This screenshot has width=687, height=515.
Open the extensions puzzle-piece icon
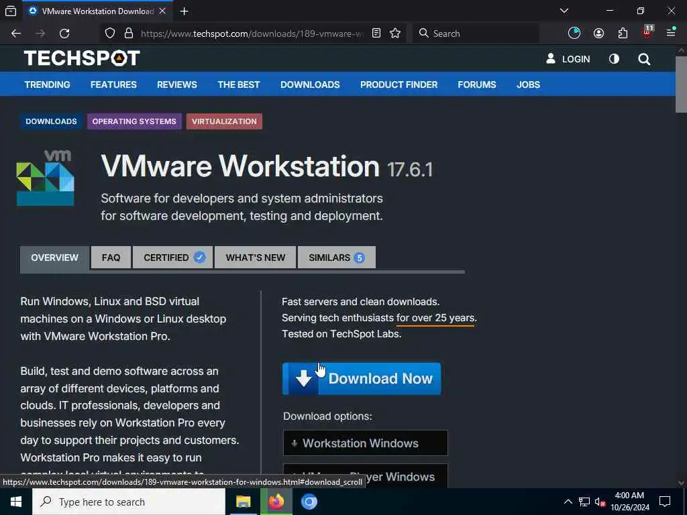tap(623, 34)
